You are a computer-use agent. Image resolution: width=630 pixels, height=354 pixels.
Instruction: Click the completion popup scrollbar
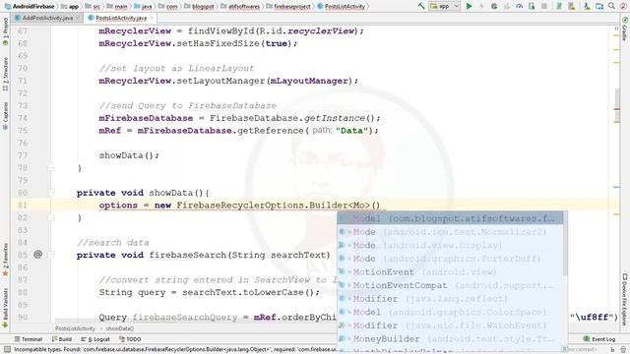click(565, 243)
